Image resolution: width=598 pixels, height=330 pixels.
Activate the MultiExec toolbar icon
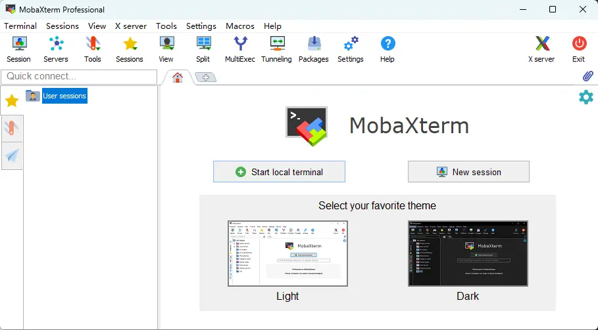(240, 43)
